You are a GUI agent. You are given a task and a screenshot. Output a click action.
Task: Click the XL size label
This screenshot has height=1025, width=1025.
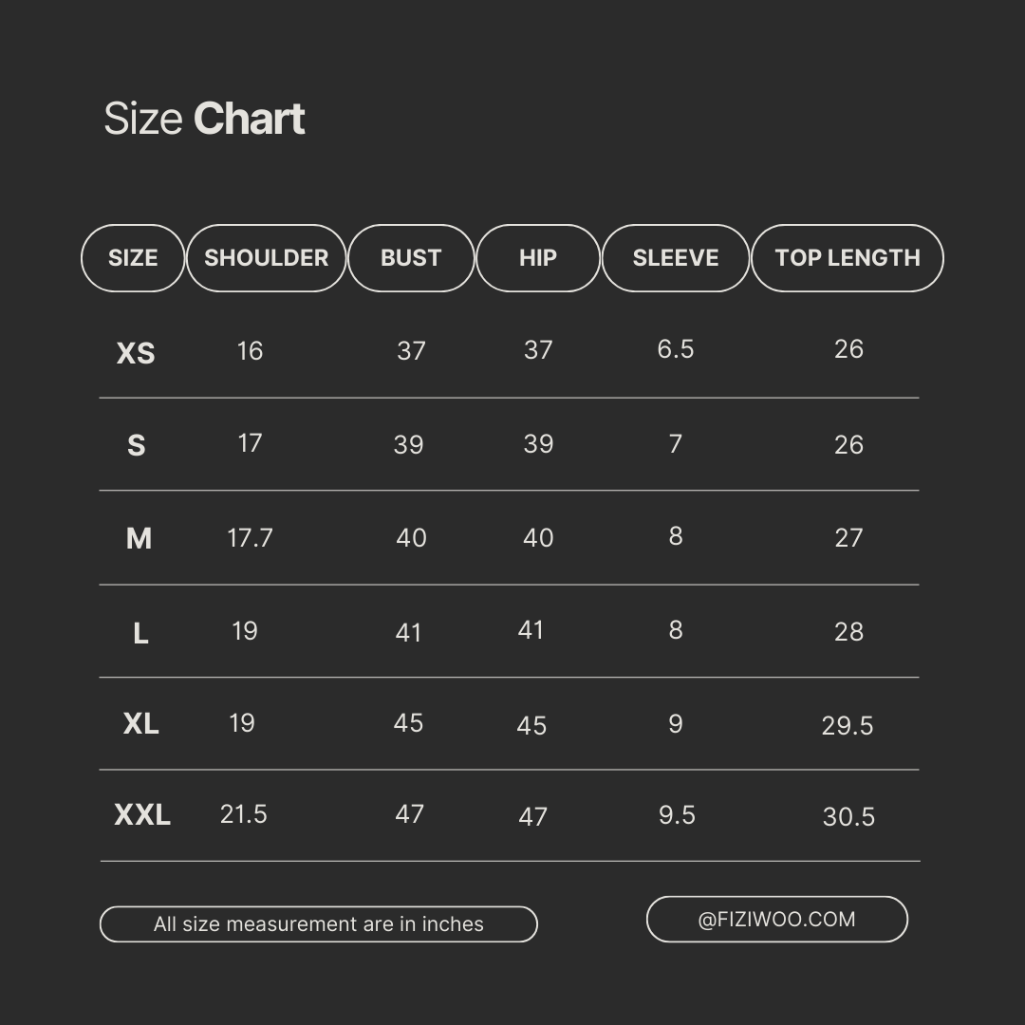(x=140, y=724)
